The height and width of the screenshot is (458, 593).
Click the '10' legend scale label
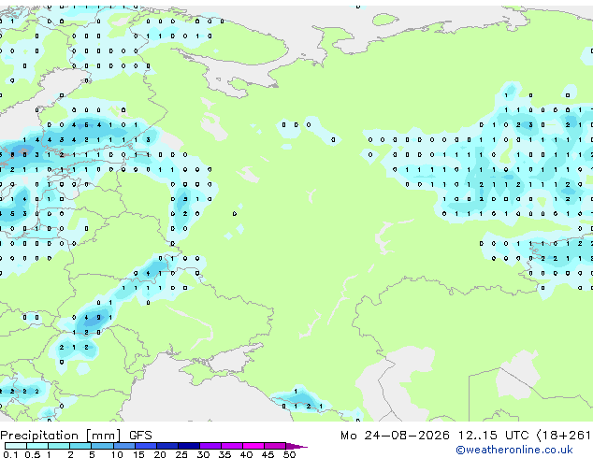point(117,454)
